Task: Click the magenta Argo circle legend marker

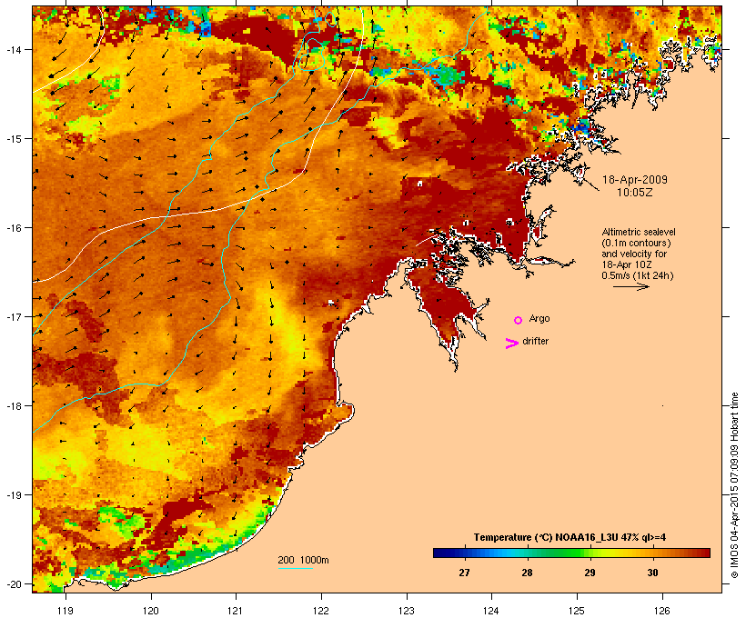Action: click(519, 321)
